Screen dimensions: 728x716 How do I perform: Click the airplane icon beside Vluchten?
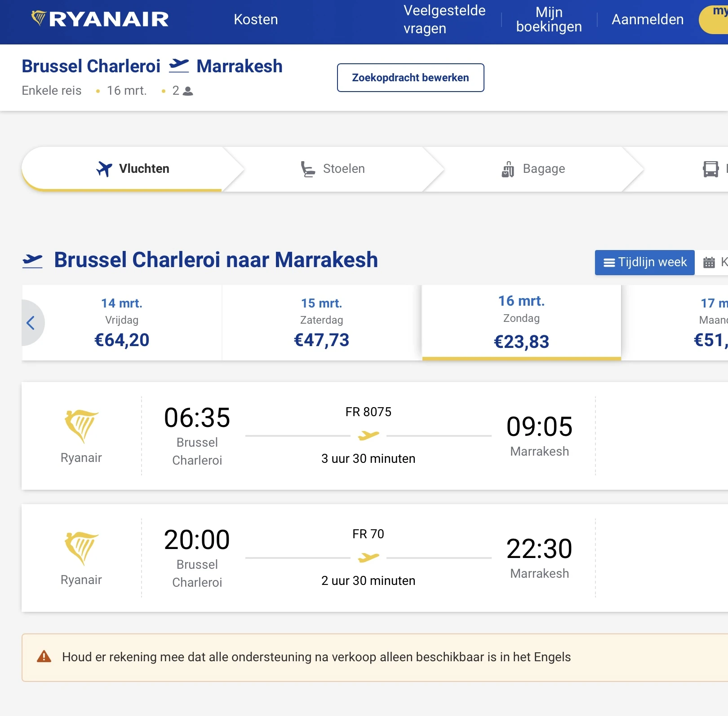click(x=104, y=169)
